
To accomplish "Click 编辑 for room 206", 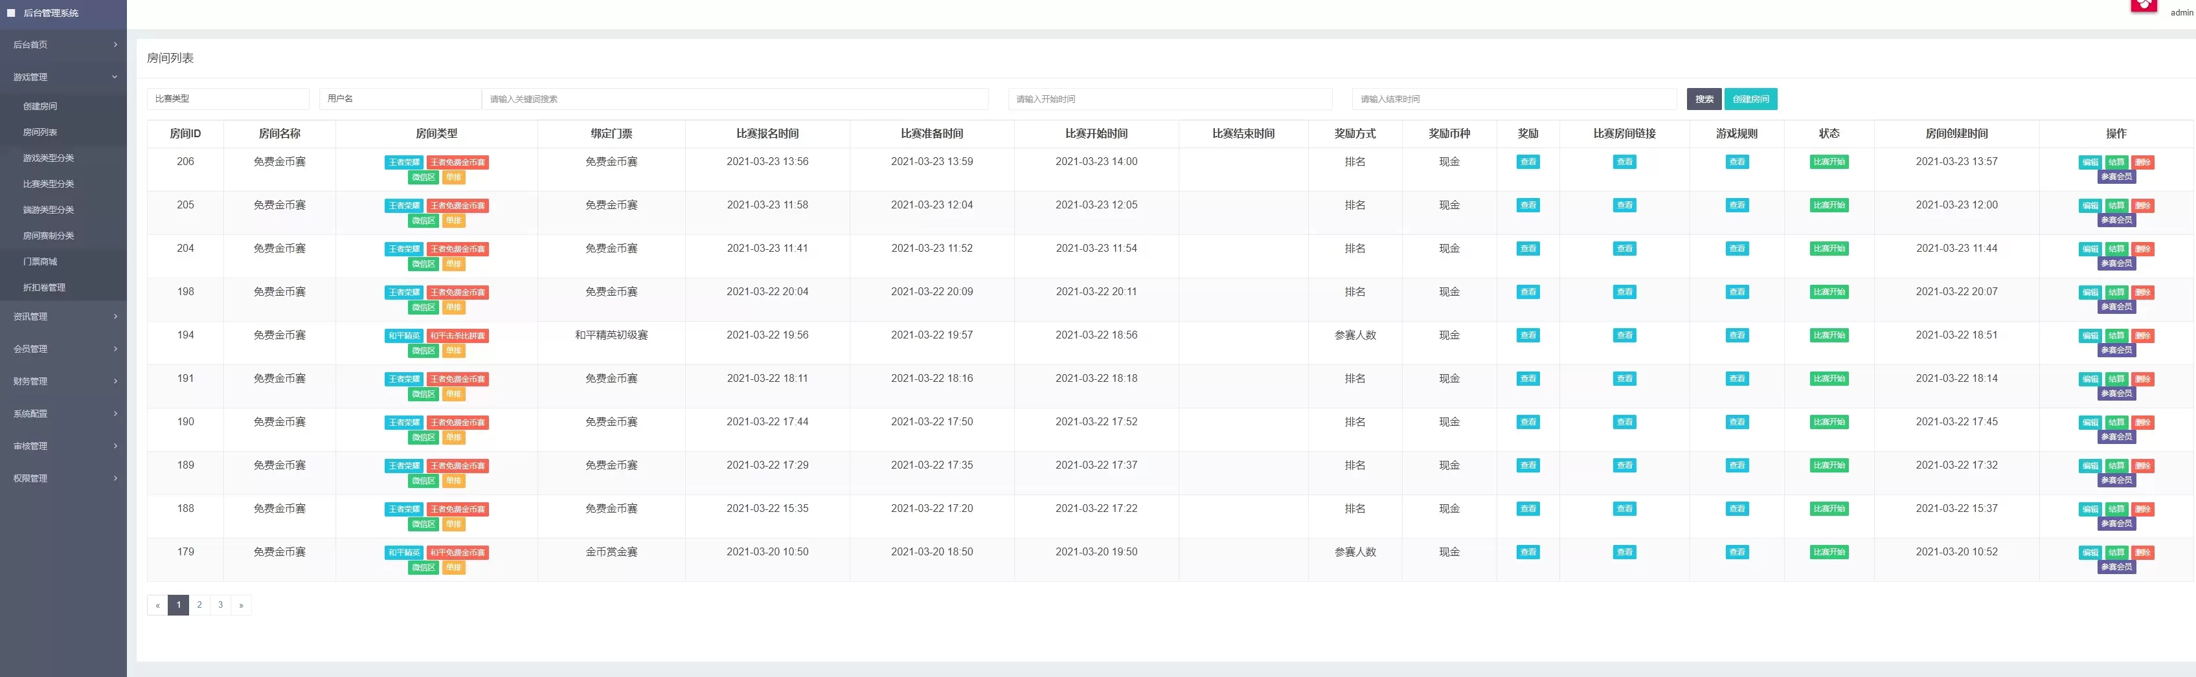I will tap(2090, 162).
